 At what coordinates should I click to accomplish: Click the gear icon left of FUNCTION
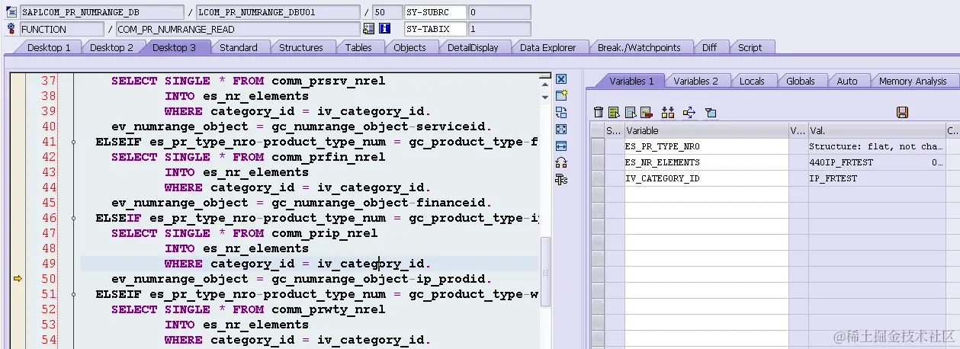coord(11,29)
